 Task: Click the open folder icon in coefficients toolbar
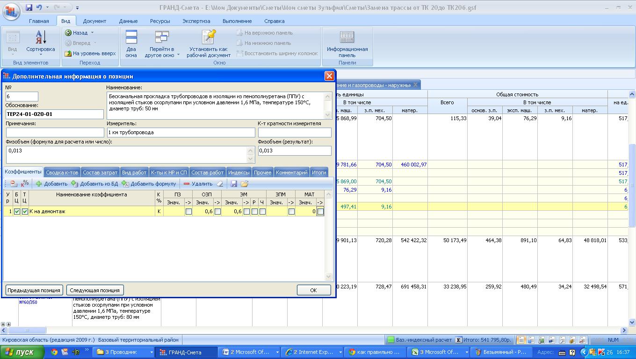[244, 184]
